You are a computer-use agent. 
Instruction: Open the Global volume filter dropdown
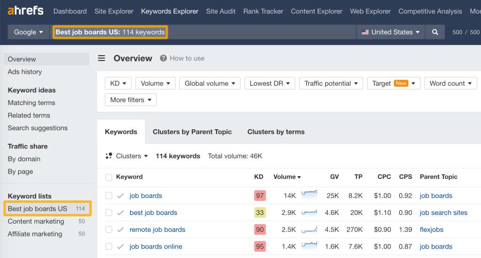pyautogui.click(x=210, y=83)
